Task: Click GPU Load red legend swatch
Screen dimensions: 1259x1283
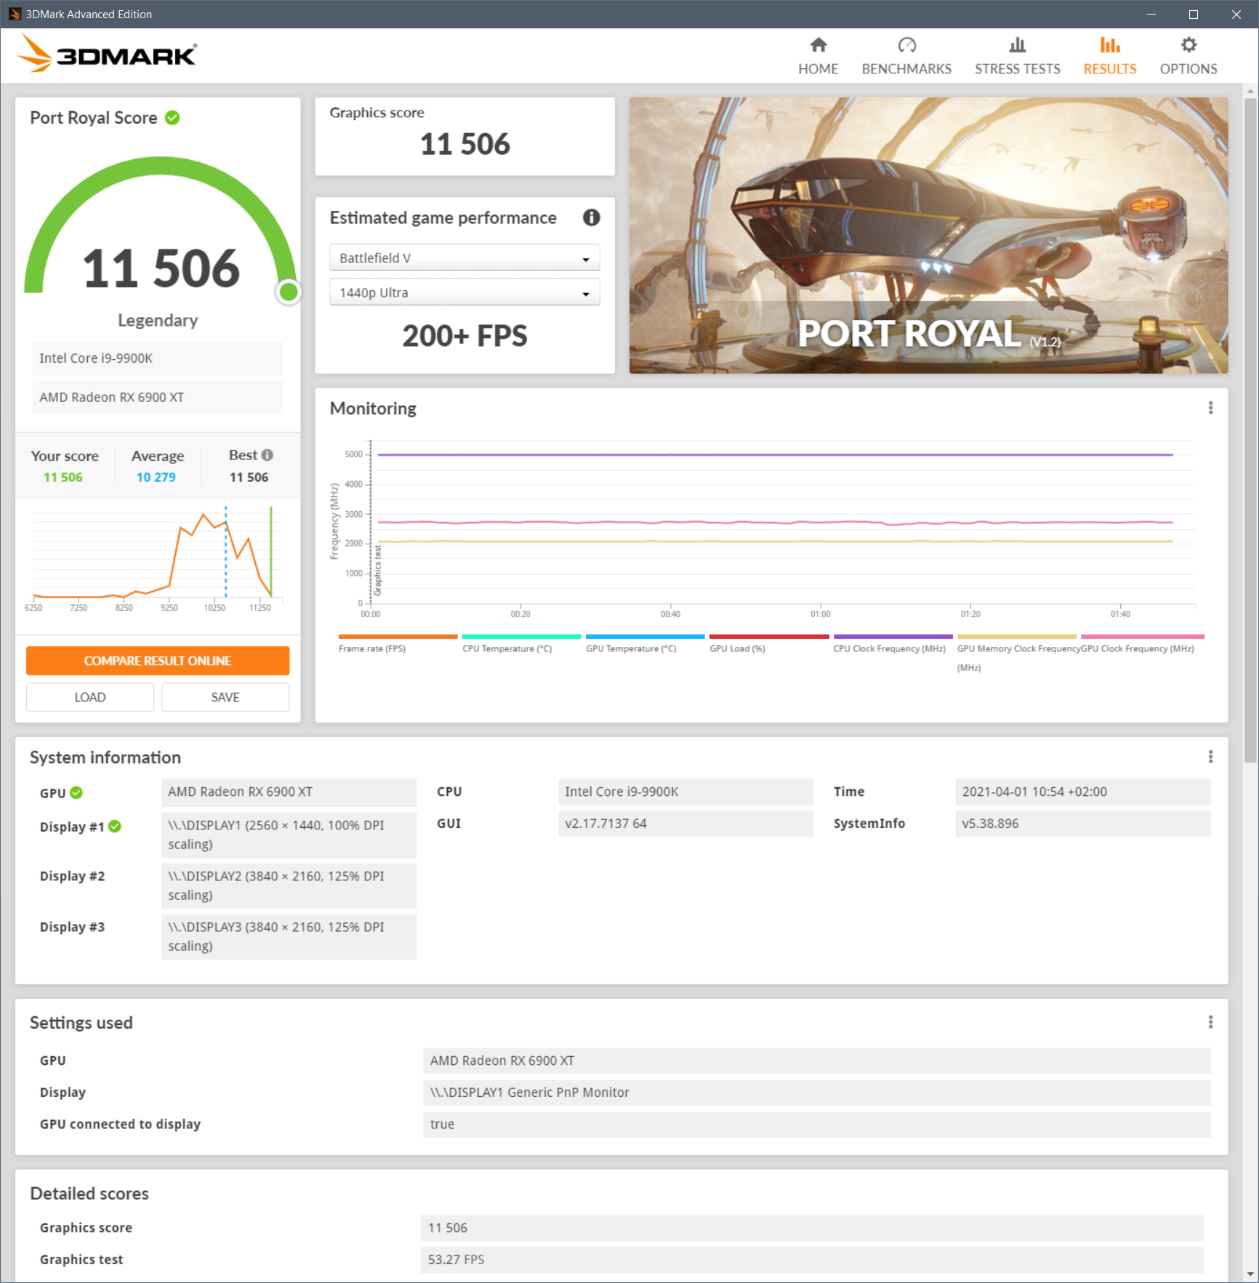Action: tap(769, 637)
